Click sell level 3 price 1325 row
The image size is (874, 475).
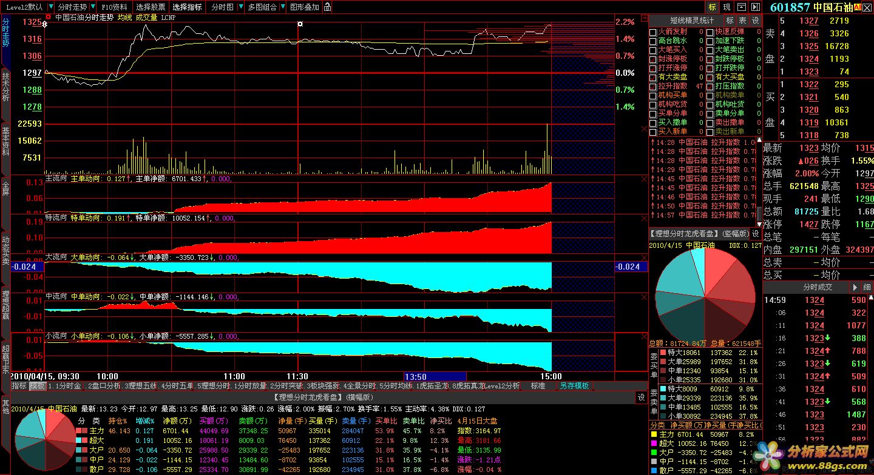[818, 46]
